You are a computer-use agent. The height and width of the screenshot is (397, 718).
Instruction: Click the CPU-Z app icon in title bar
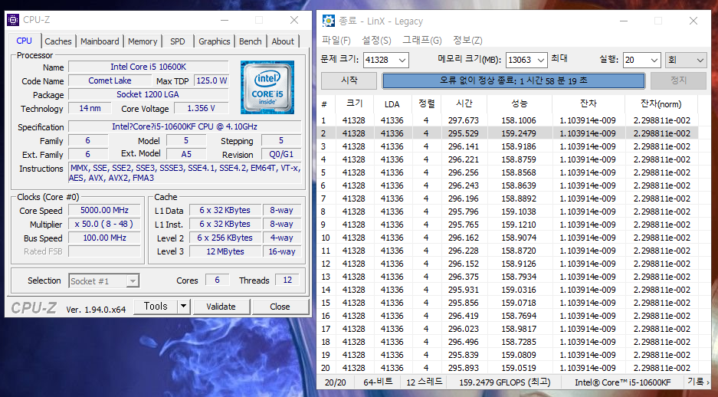(13, 20)
